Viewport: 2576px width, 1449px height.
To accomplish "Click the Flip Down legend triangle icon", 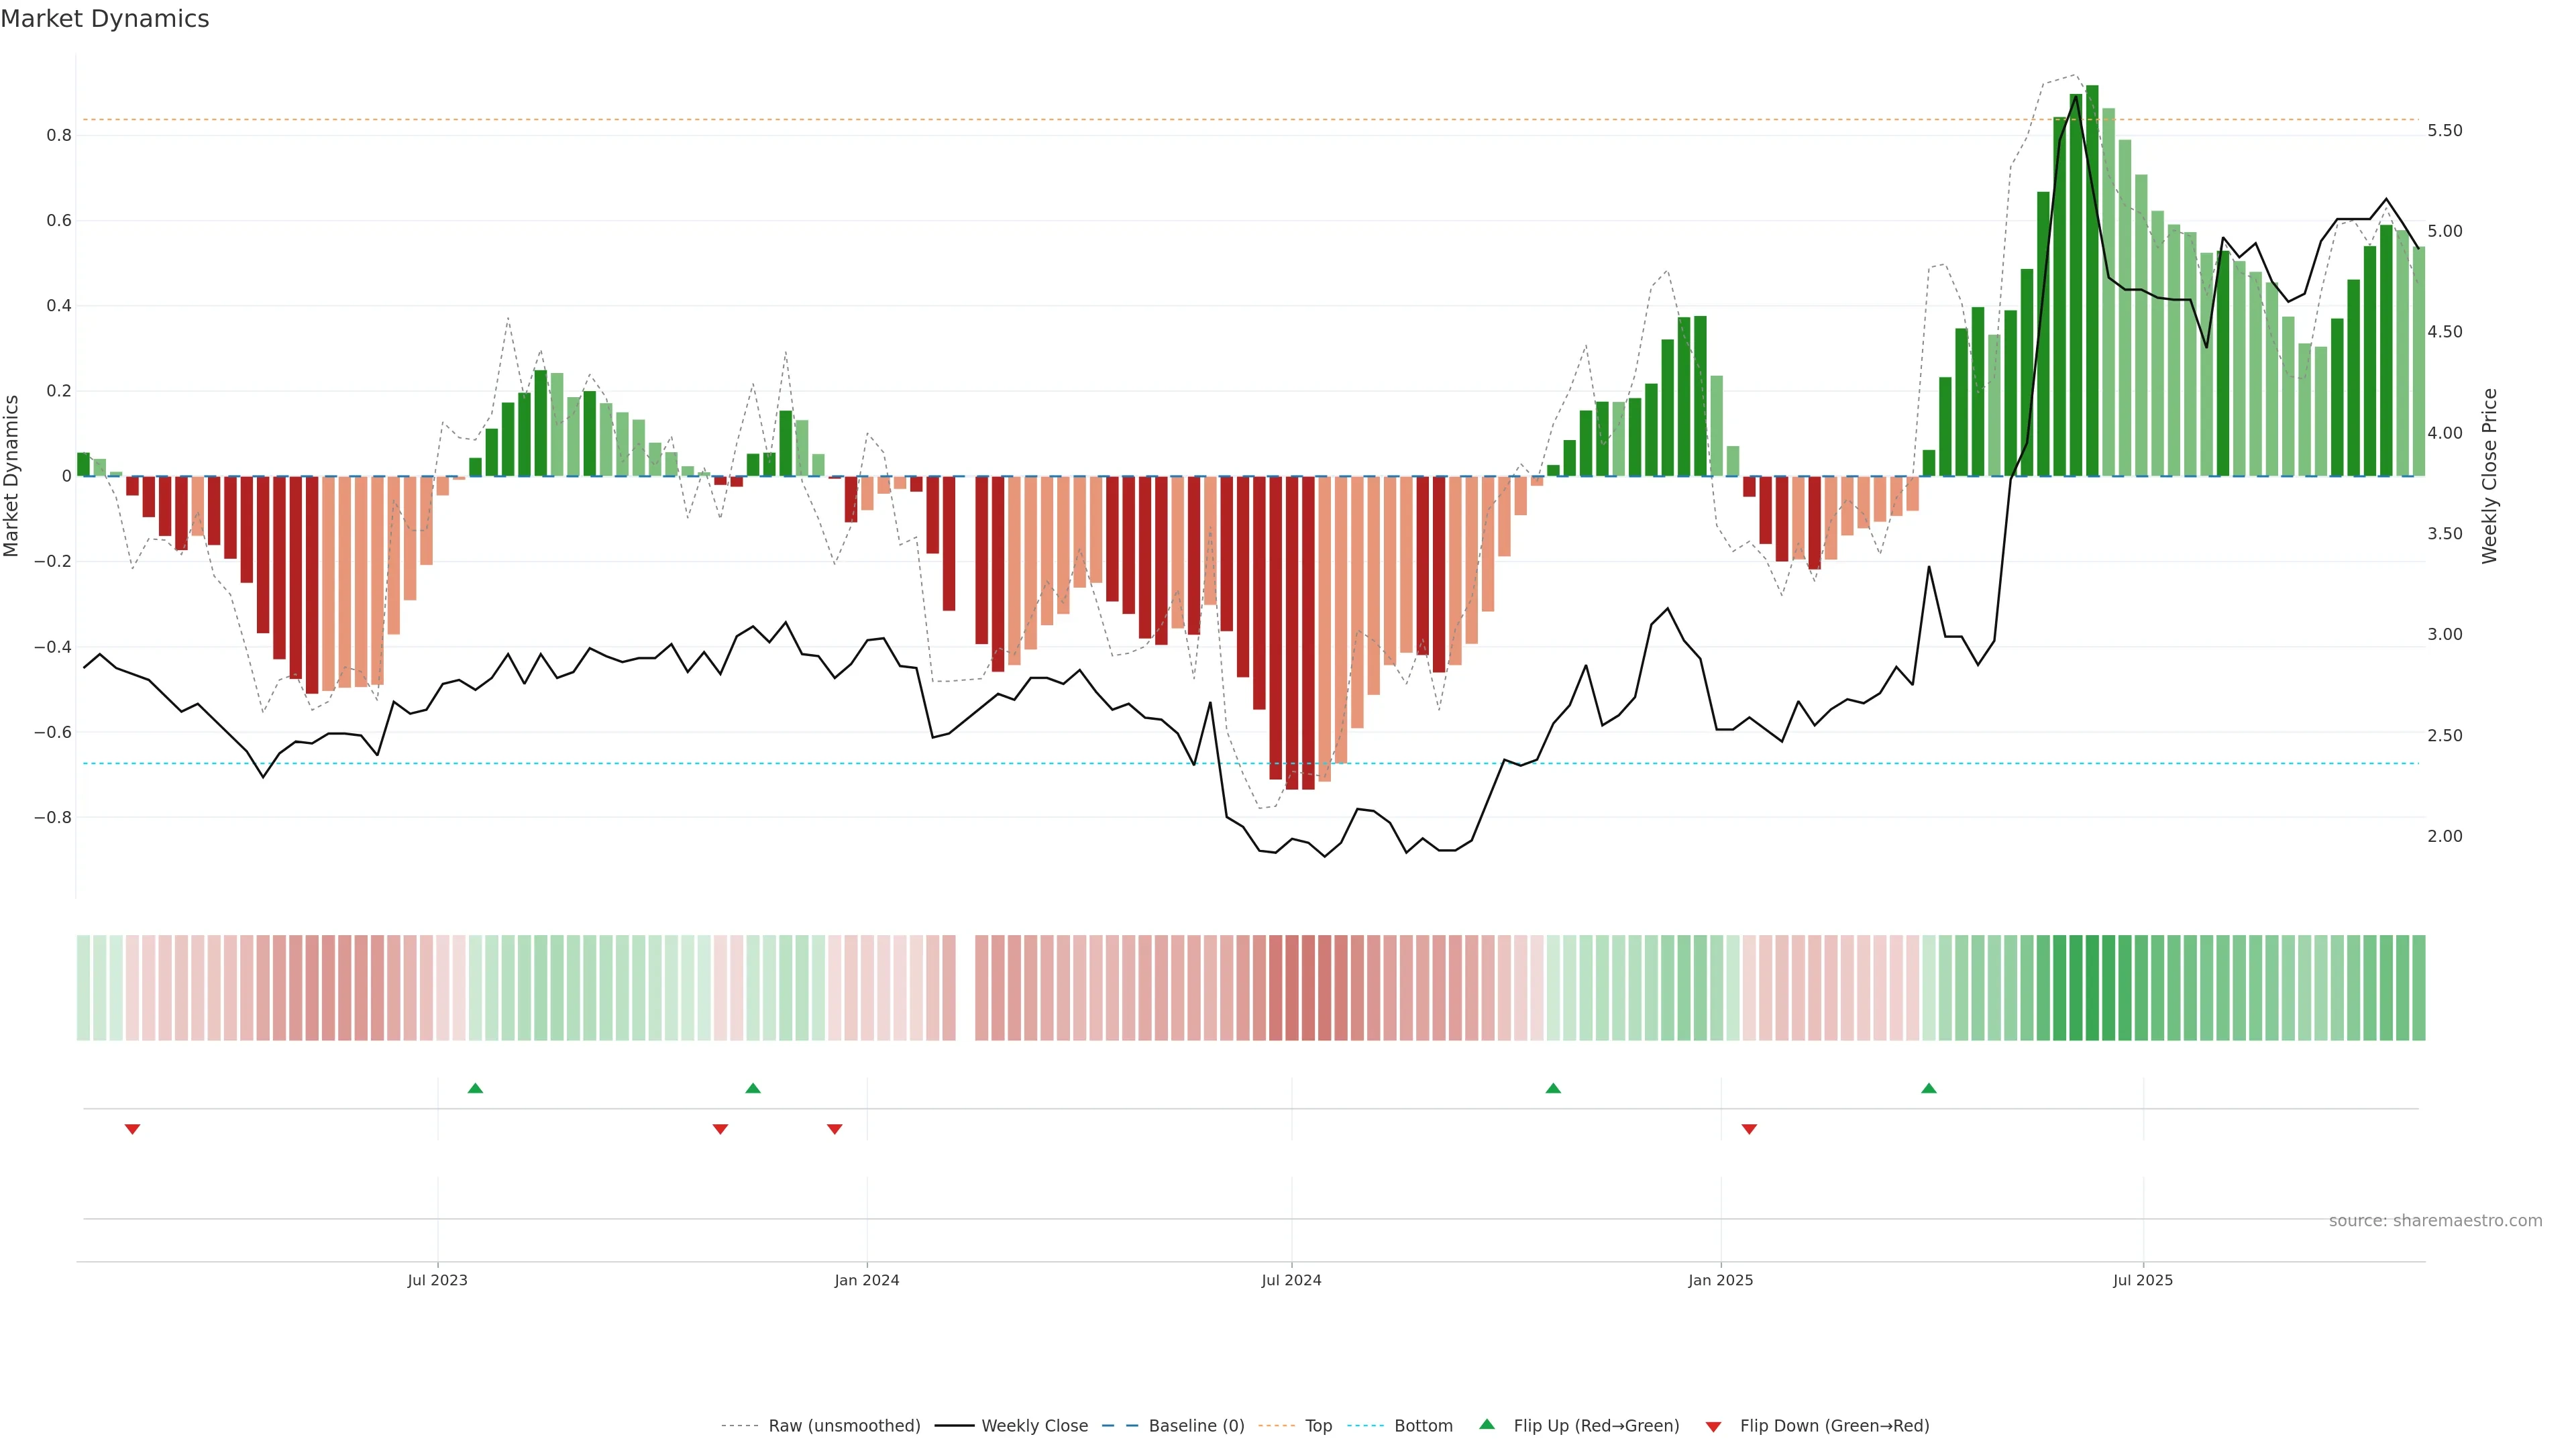I will [1713, 1426].
